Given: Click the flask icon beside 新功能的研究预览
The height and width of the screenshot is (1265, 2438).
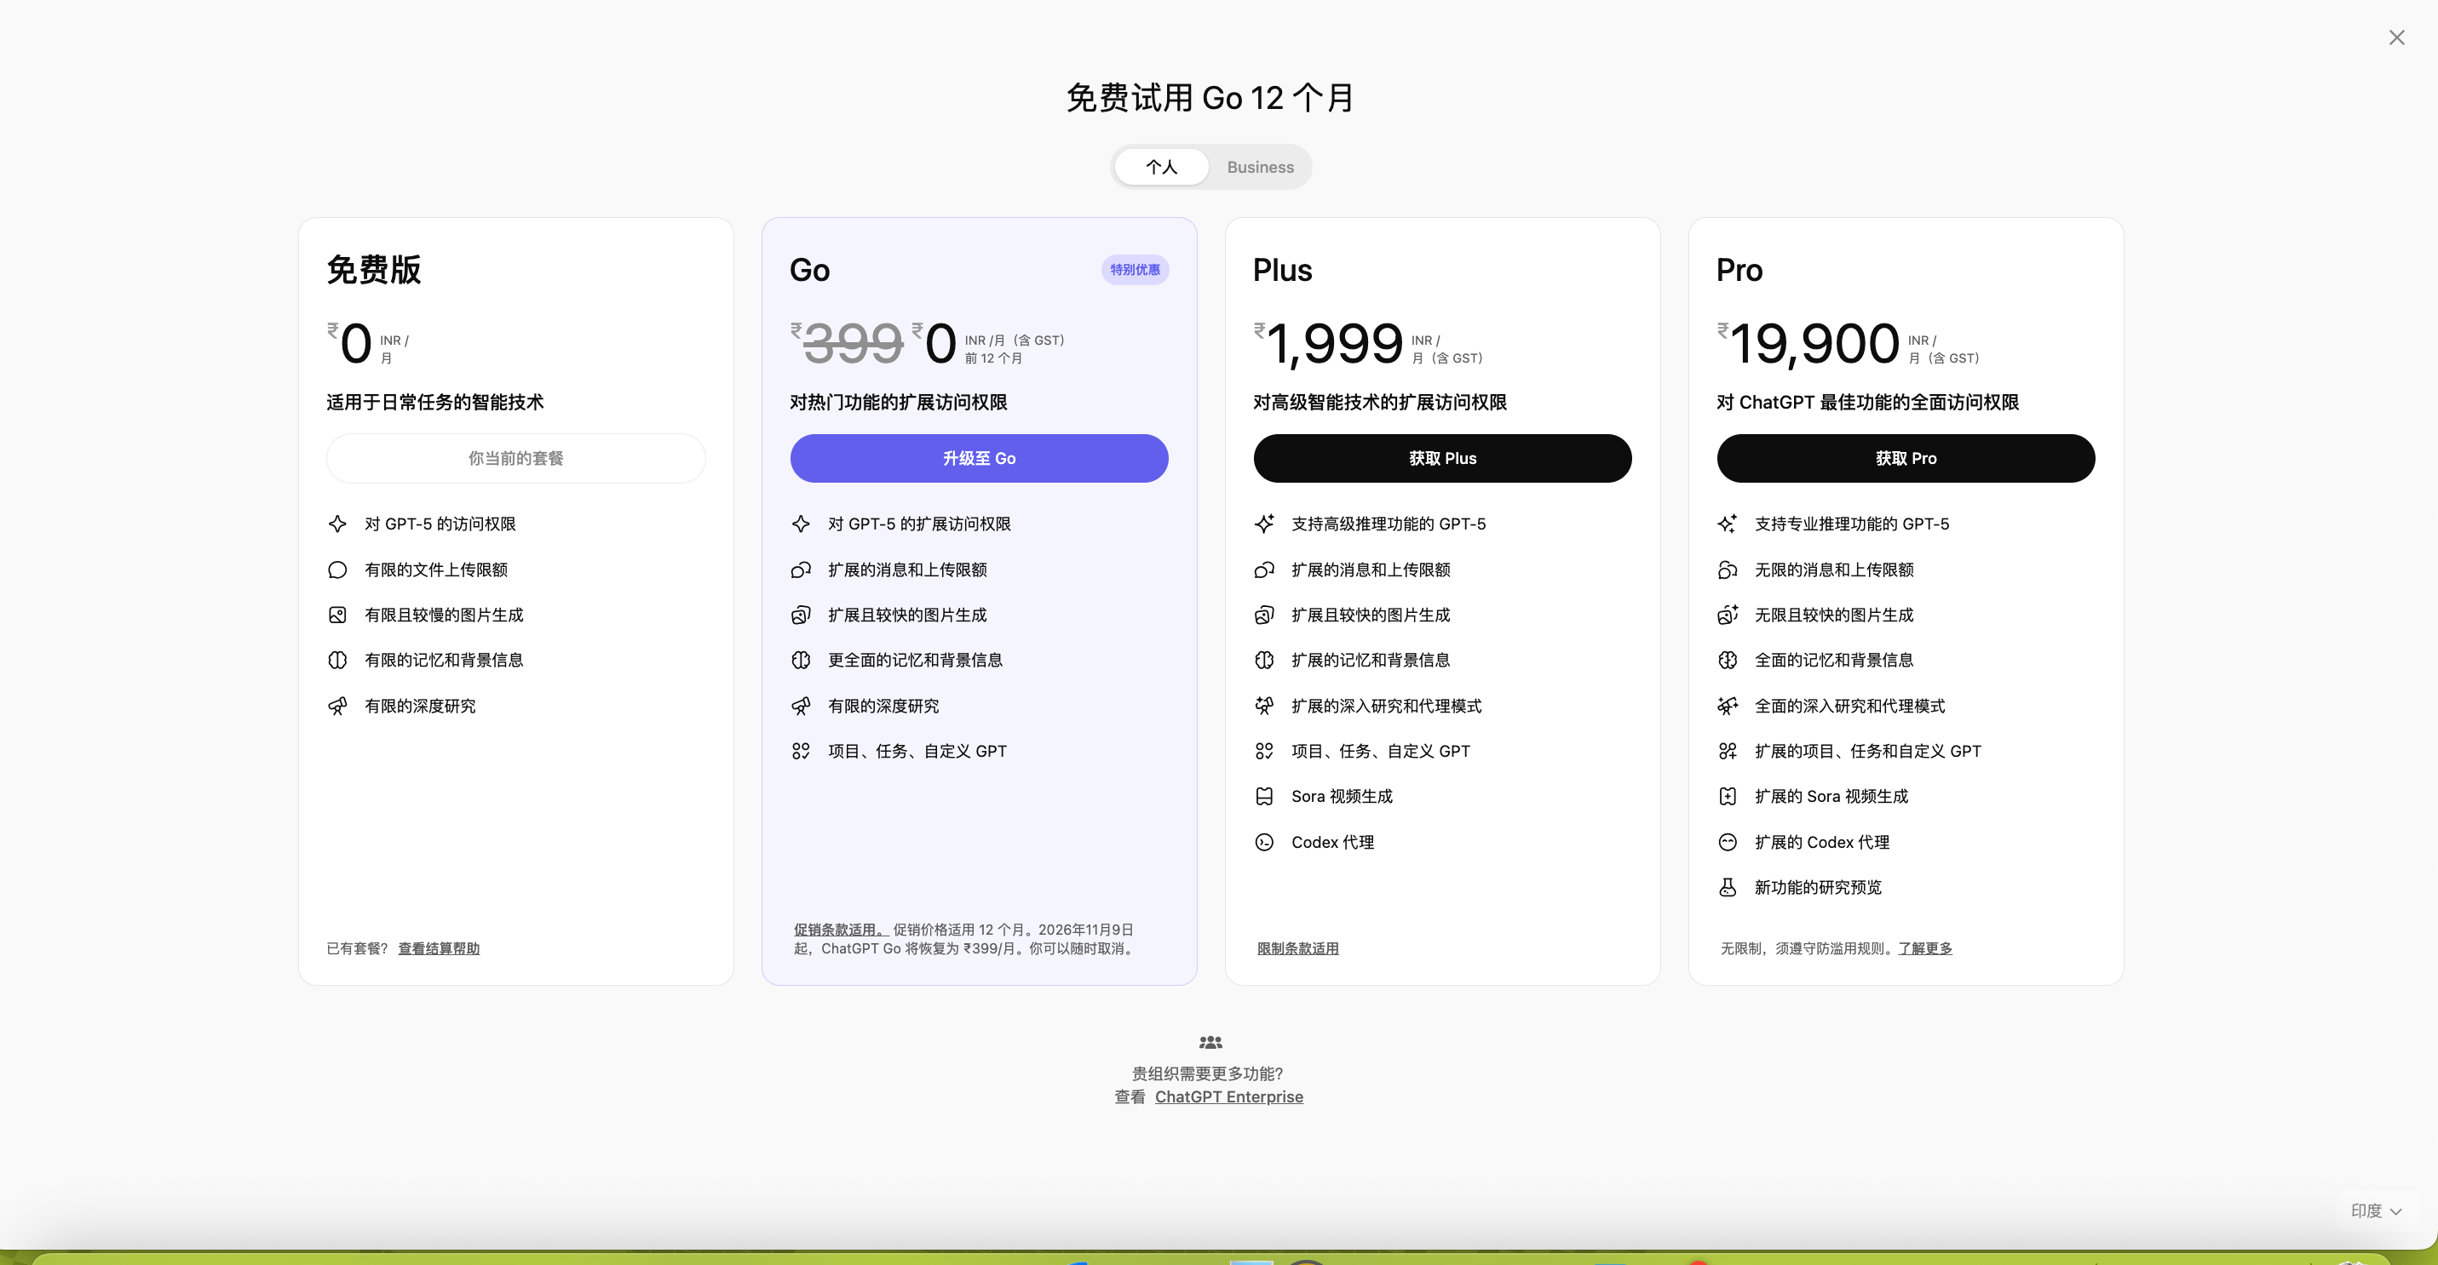Looking at the screenshot, I should pyautogui.click(x=1728, y=888).
